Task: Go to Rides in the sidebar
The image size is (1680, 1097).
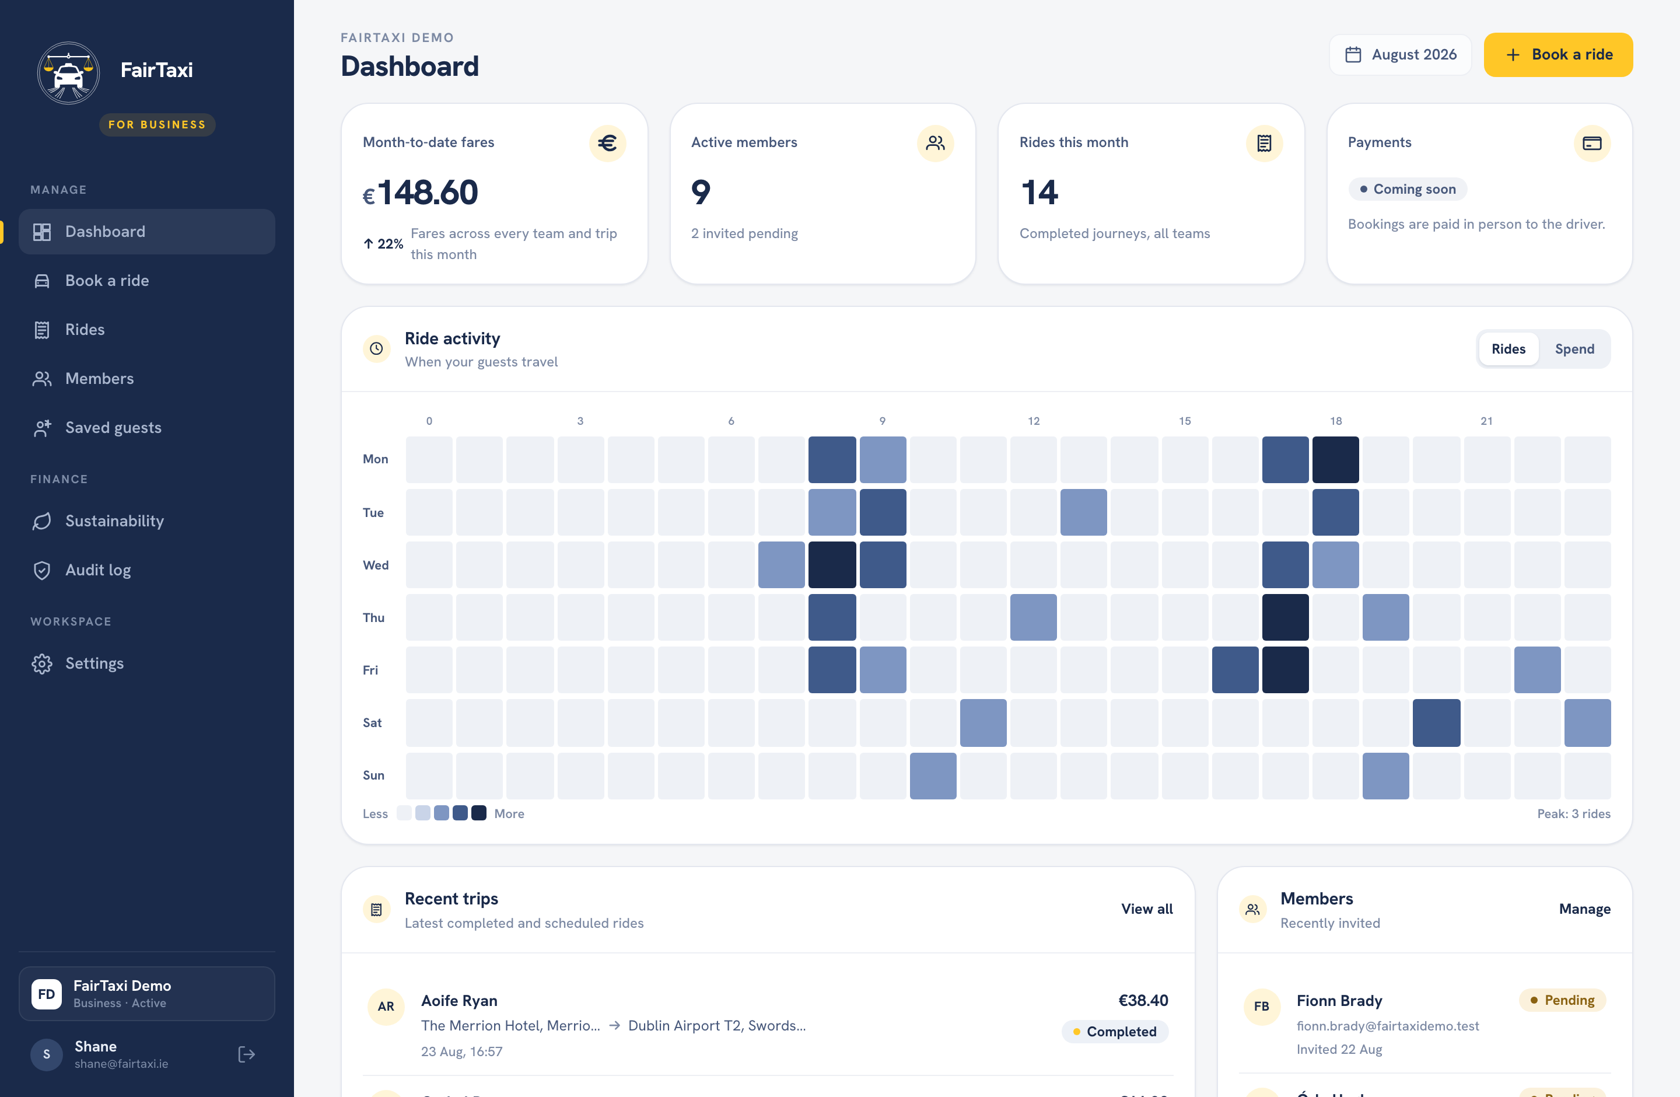Action: coord(147,330)
